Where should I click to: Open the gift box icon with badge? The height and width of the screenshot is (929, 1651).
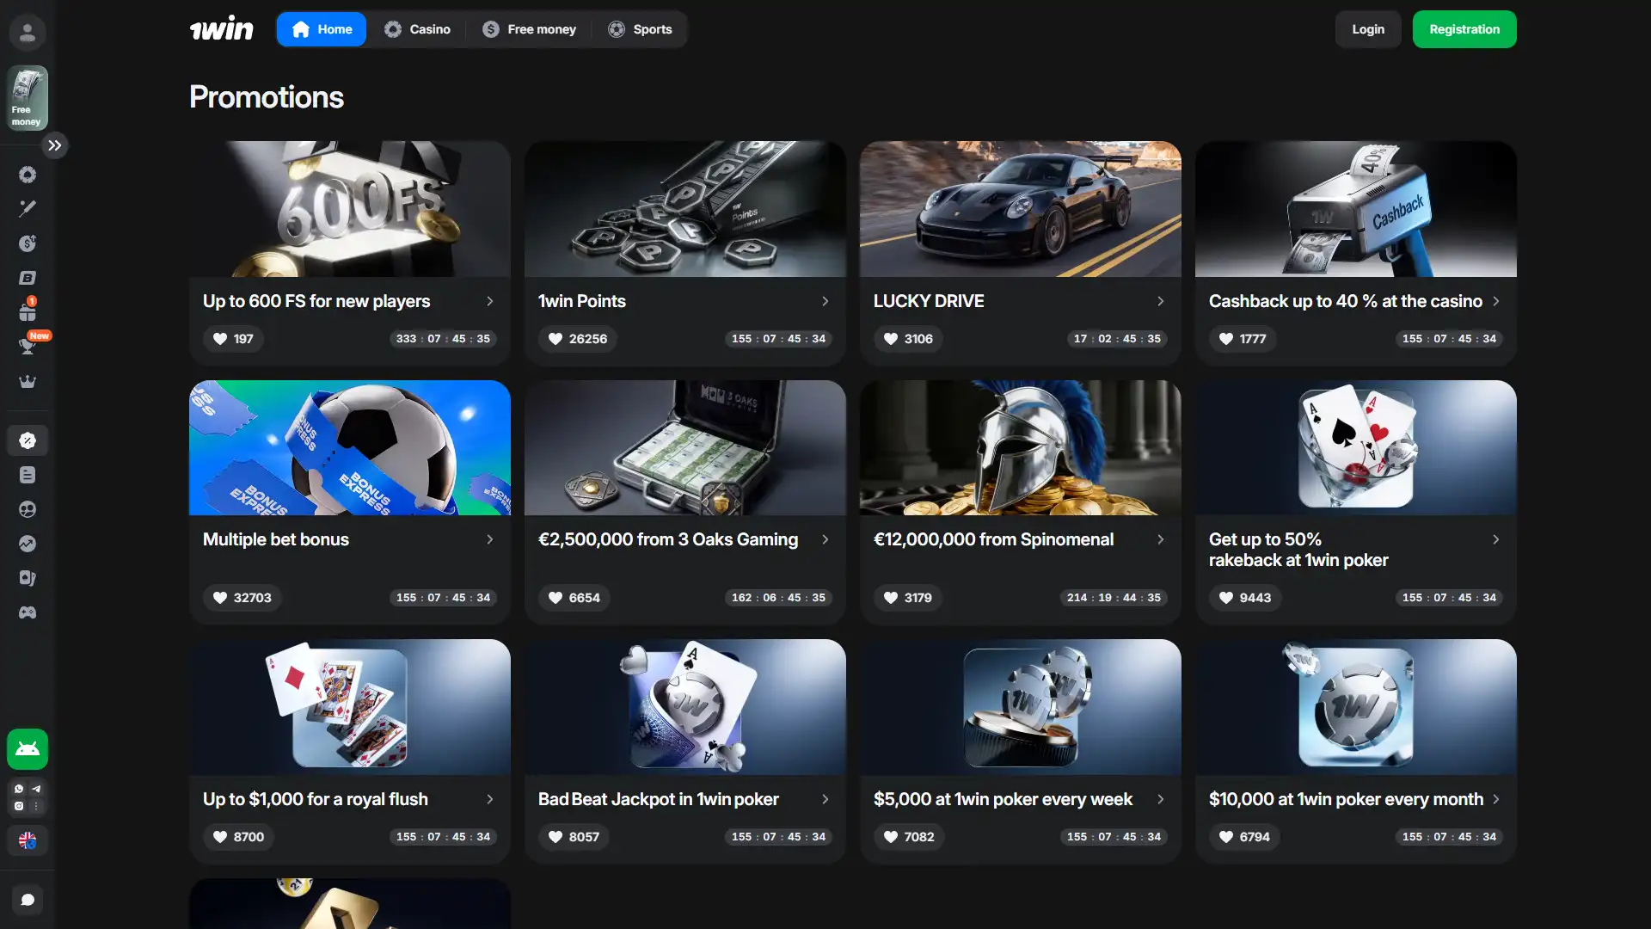point(28,311)
